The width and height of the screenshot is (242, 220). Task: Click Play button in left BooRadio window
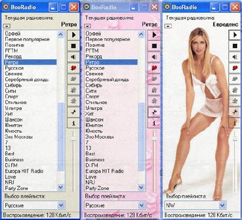[73, 35]
